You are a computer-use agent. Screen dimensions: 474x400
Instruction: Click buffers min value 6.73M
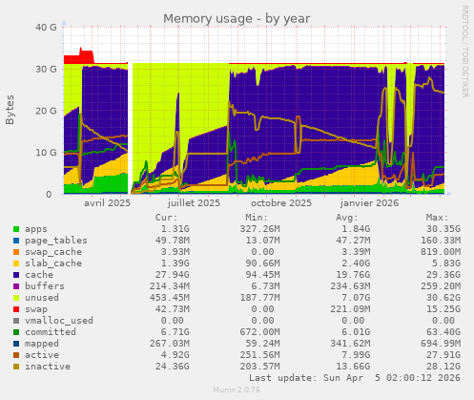265,286
